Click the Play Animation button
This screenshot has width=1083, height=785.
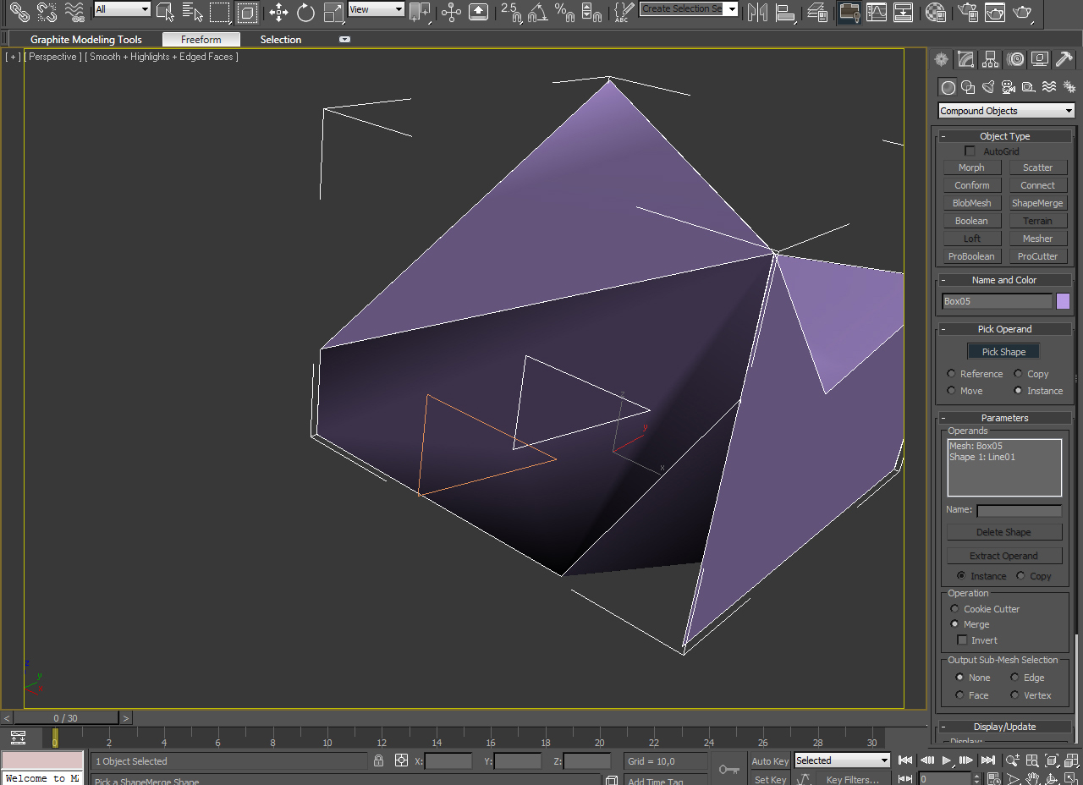[947, 760]
